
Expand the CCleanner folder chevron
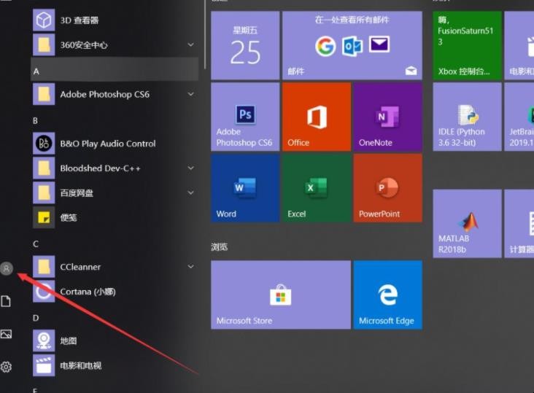click(x=191, y=266)
